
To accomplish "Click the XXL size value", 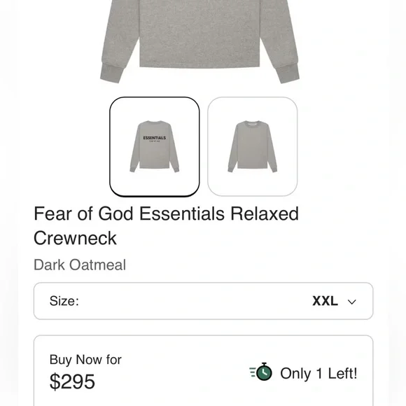I will [x=325, y=301].
